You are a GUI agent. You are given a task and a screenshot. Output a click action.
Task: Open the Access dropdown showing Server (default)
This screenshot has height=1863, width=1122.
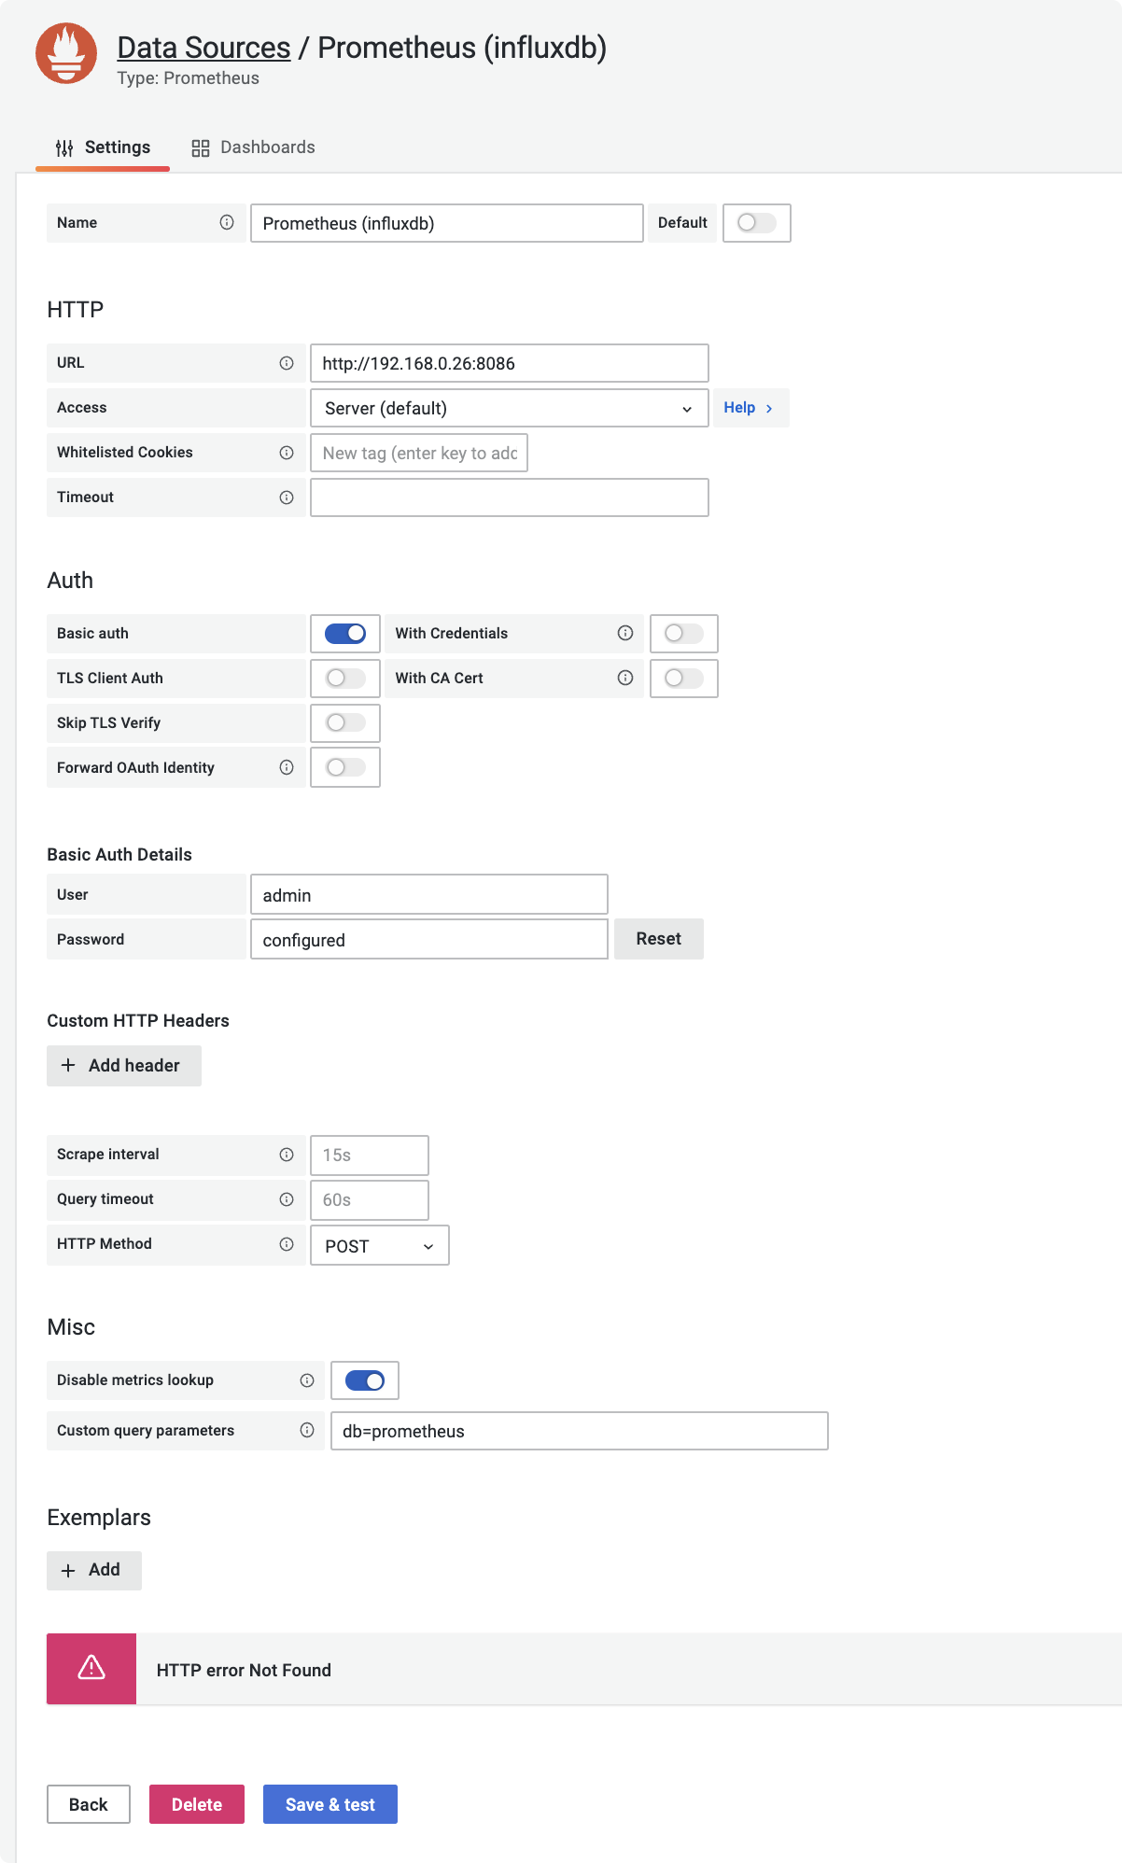tap(509, 408)
